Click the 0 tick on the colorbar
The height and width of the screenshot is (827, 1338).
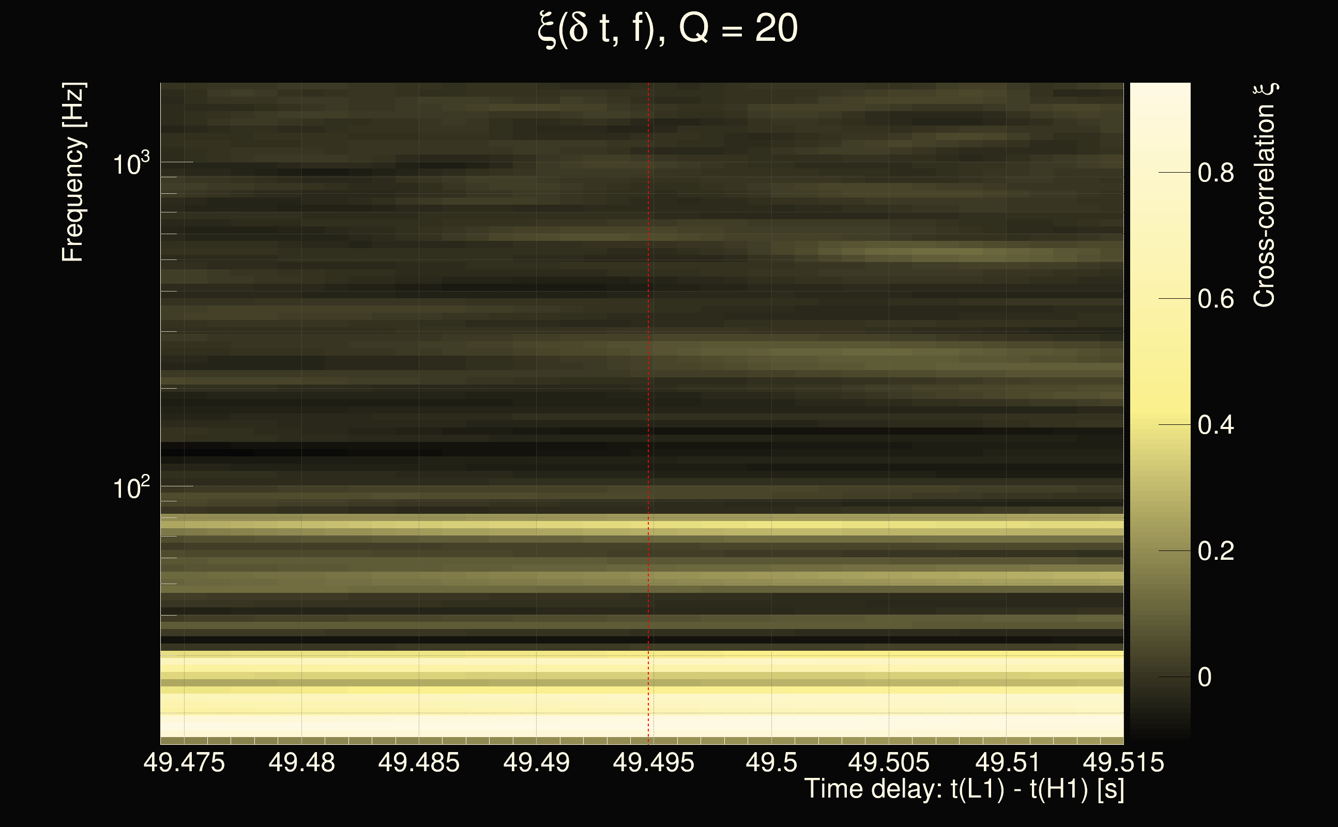coord(1205,677)
